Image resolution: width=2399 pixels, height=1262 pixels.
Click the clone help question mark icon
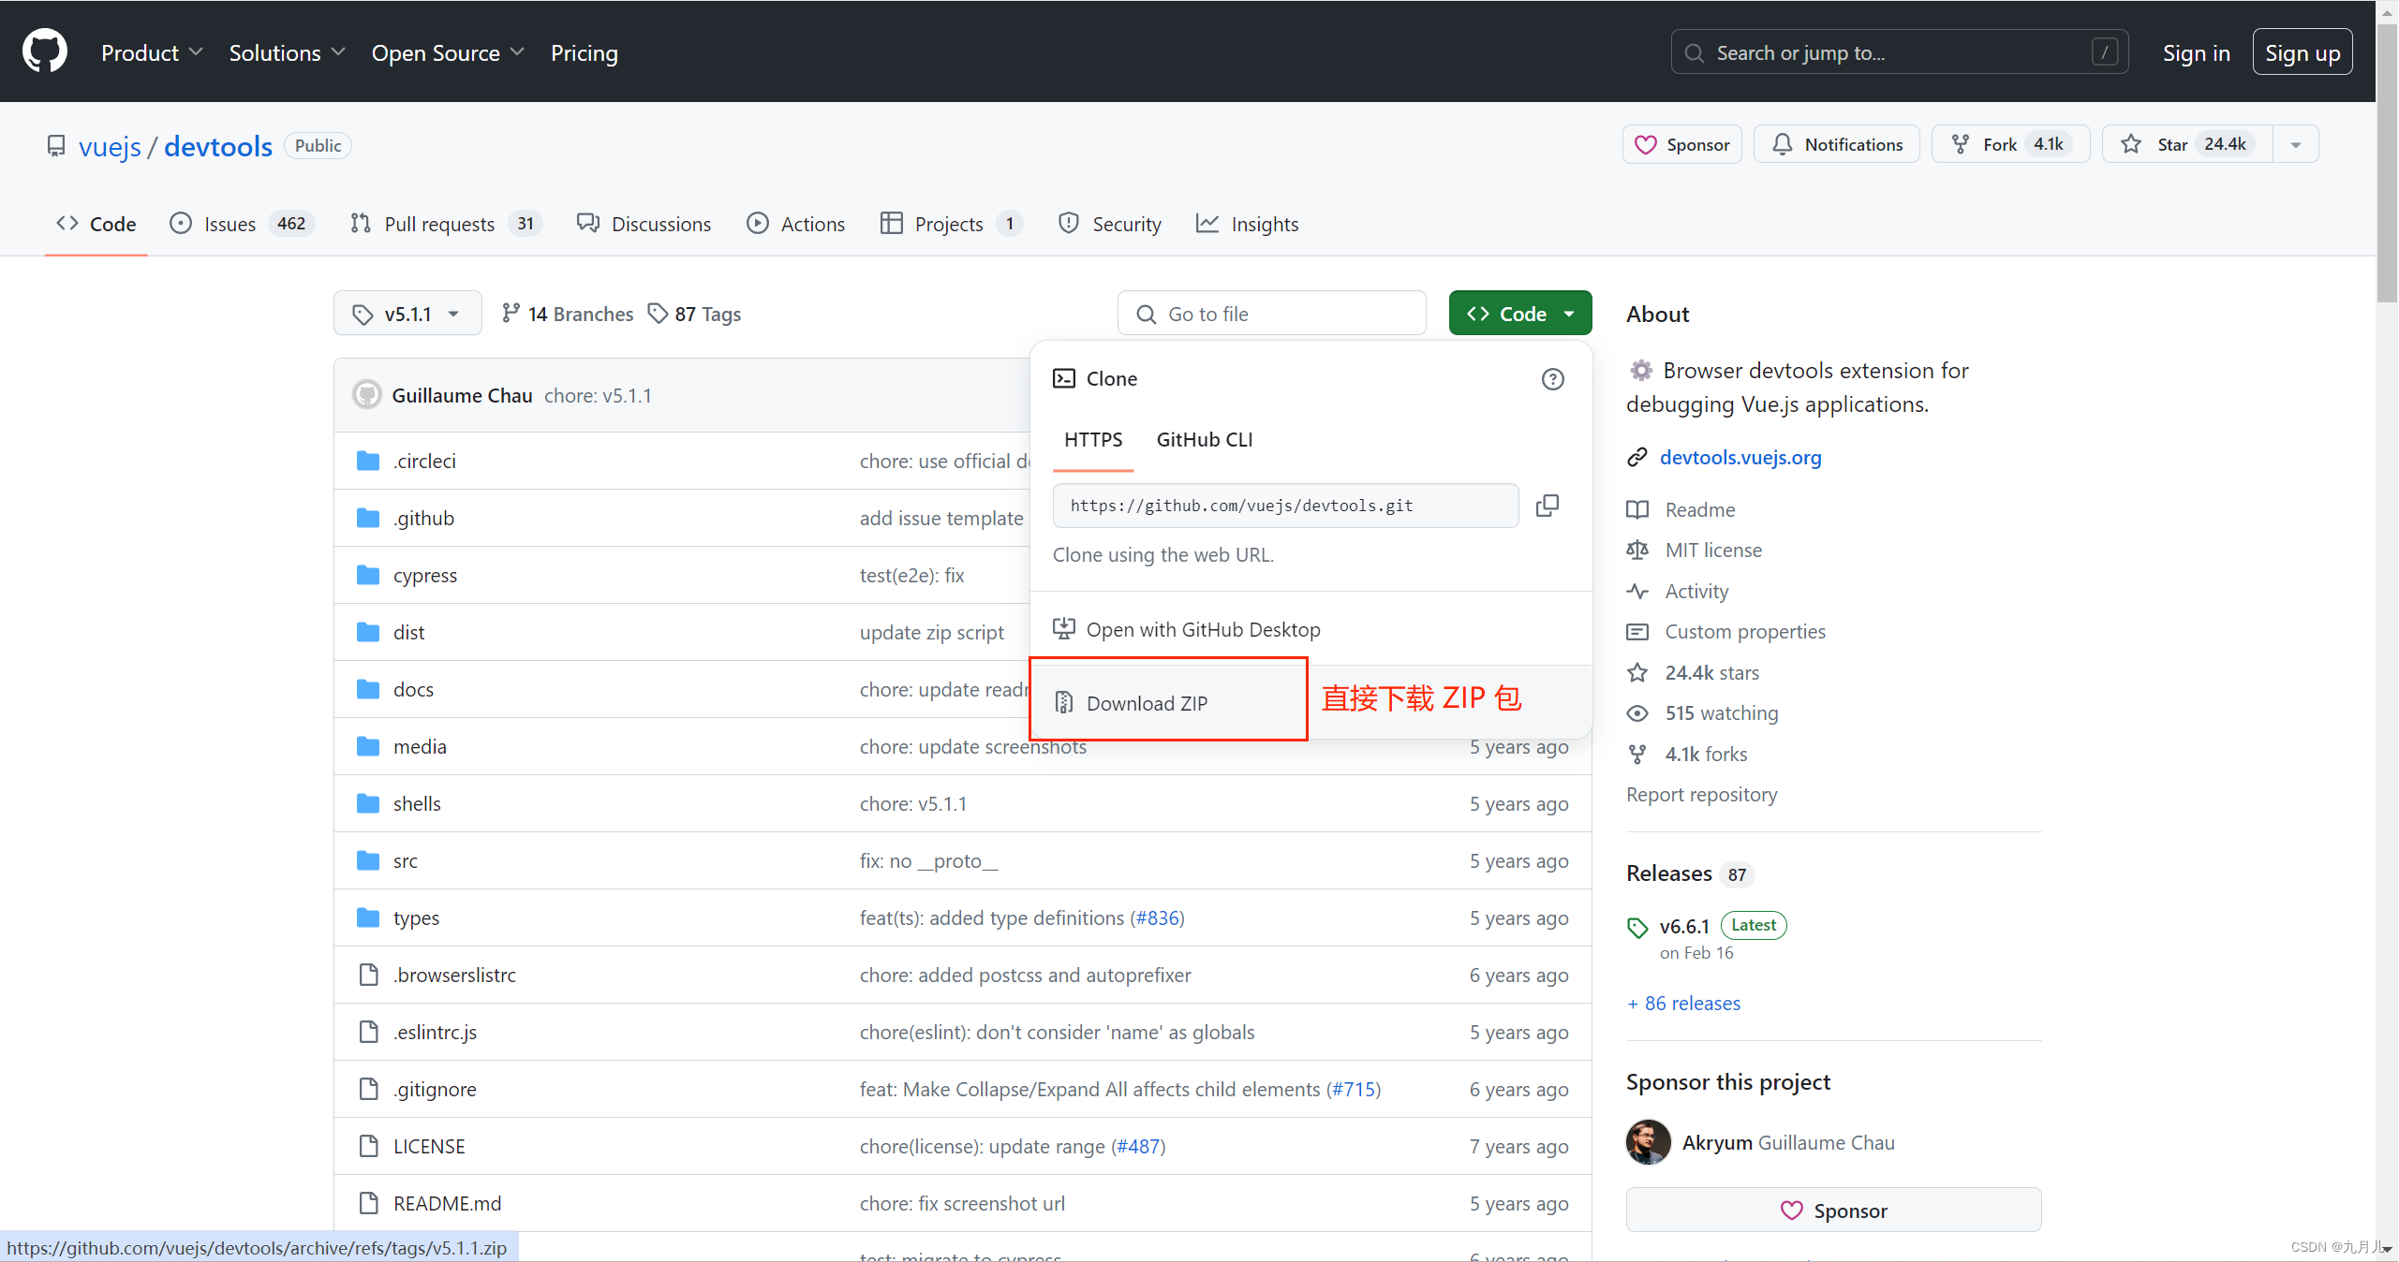[1552, 379]
